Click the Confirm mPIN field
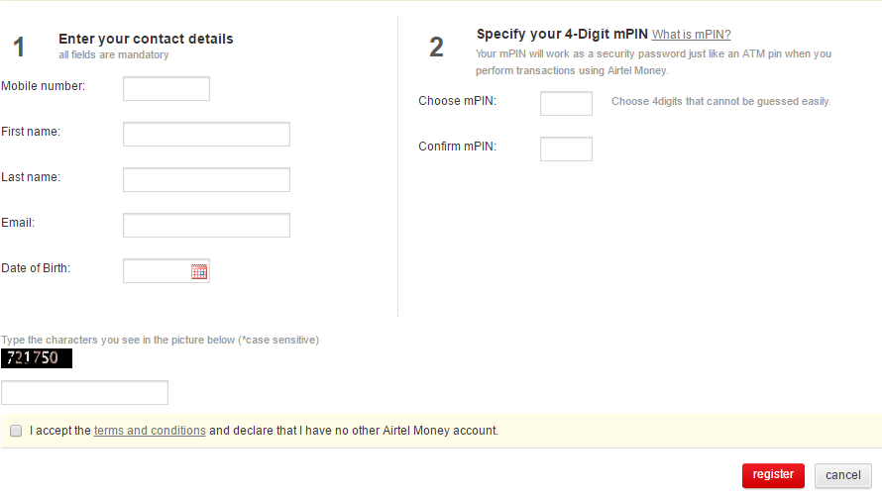The image size is (882, 496). click(x=566, y=149)
